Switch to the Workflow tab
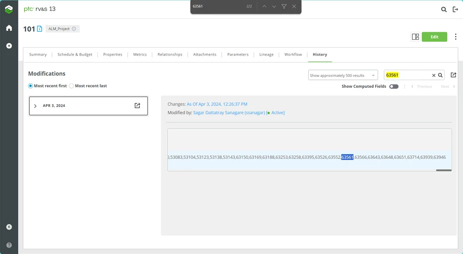Image resolution: width=463 pixels, height=254 pixels. (293, 55)
